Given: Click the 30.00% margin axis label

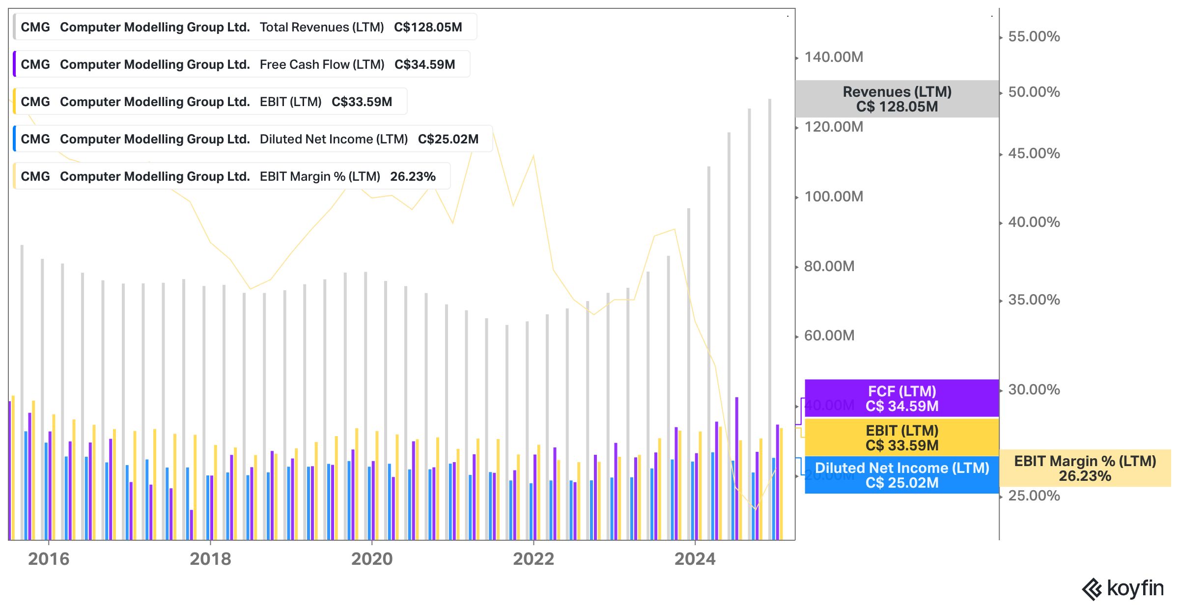Looking at the screenshot, I should click(x=1034, y=389).
